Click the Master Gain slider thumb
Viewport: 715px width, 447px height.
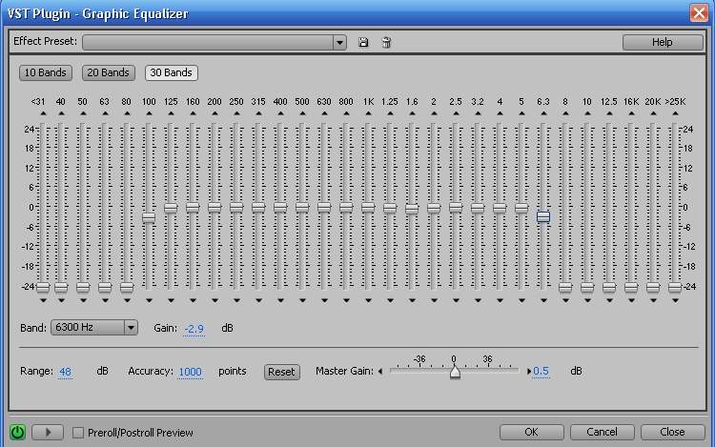click(x=455, y=373)
